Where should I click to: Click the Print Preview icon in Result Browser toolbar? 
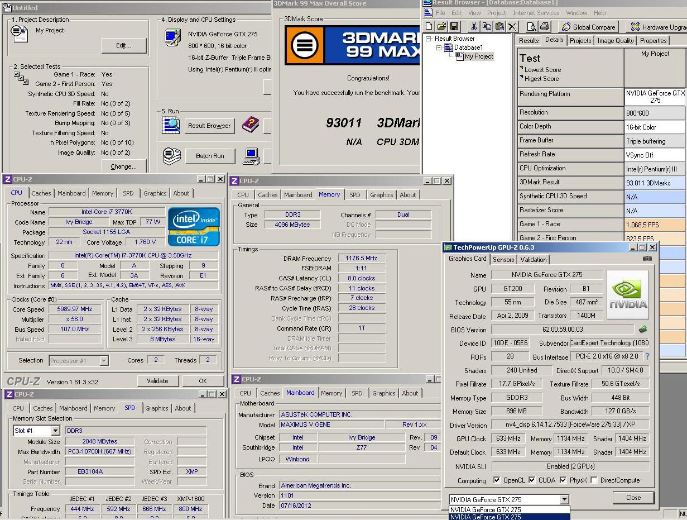(x=532, y=26)
